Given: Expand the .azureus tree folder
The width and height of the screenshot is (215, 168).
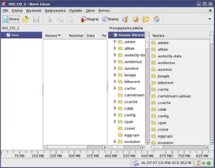Looking at the screenshot, I should click(115, 68).
